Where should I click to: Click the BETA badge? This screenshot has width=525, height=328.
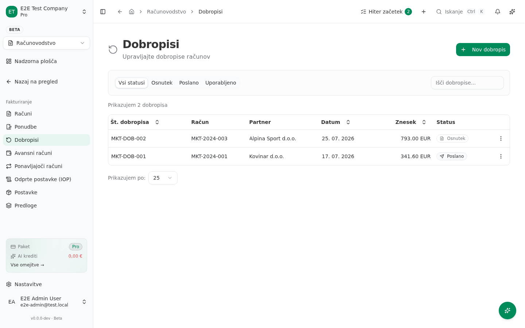15,30
